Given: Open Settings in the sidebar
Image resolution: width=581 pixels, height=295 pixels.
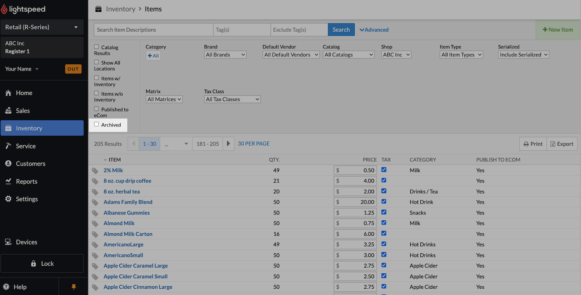Looking at the screenshot, I should (42, 199).
